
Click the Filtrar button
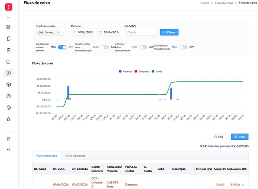(x=169, y=32)
